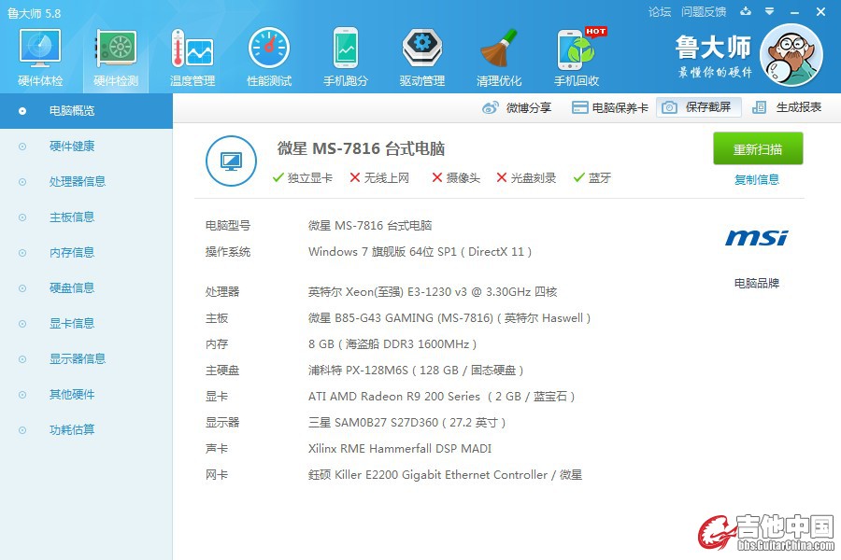The width and height of the screenshot is (841, 560).
Task: Open 温度管理 temperature management
Action: (x=192, y=58)
